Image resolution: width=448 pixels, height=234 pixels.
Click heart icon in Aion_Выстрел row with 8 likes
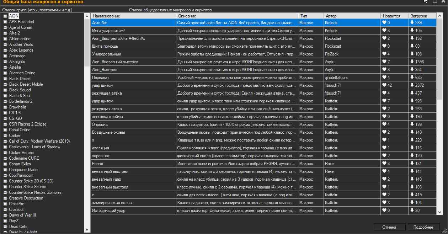pos(384,70)
